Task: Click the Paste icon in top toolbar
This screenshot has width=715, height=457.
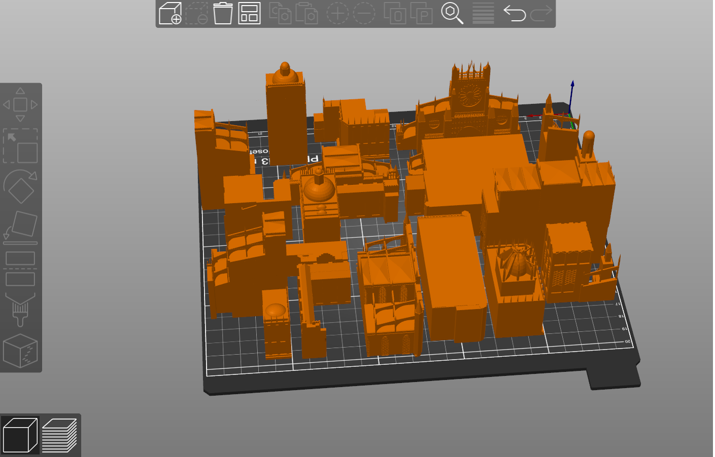Action: tap(307, 13)
